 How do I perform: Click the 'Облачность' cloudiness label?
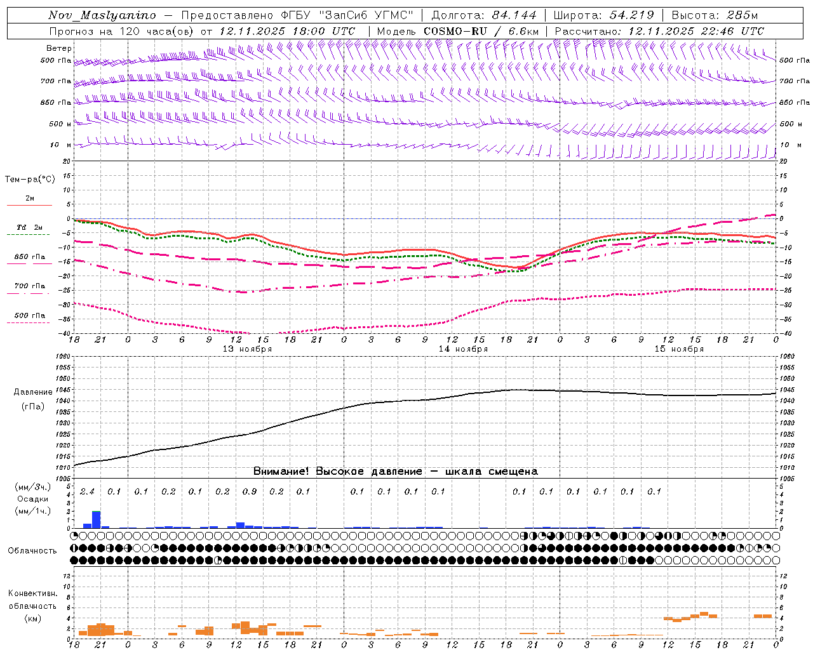[x=32, y=551]
